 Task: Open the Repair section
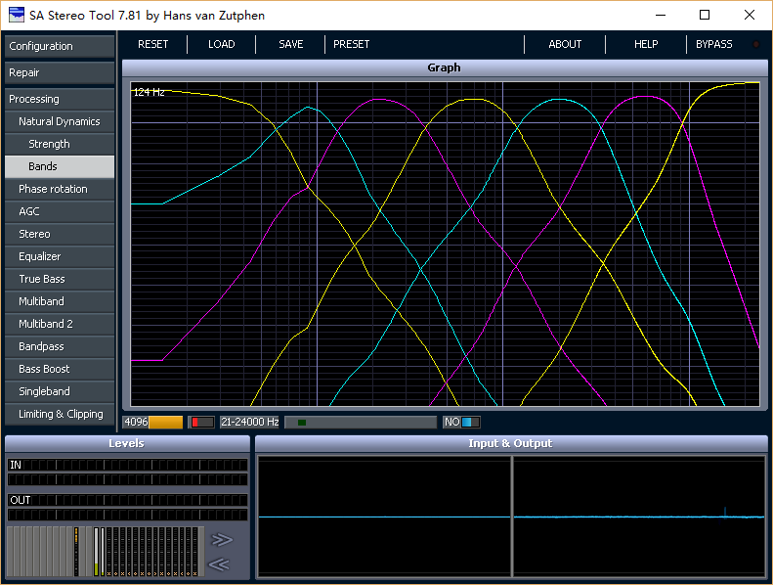point(59,72)
